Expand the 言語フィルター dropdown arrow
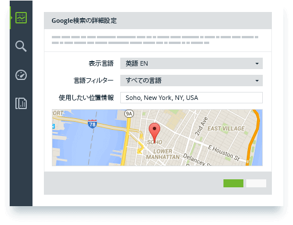 tap(257, 81)
